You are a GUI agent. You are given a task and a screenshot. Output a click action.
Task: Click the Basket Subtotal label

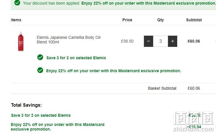pos(162,88)
